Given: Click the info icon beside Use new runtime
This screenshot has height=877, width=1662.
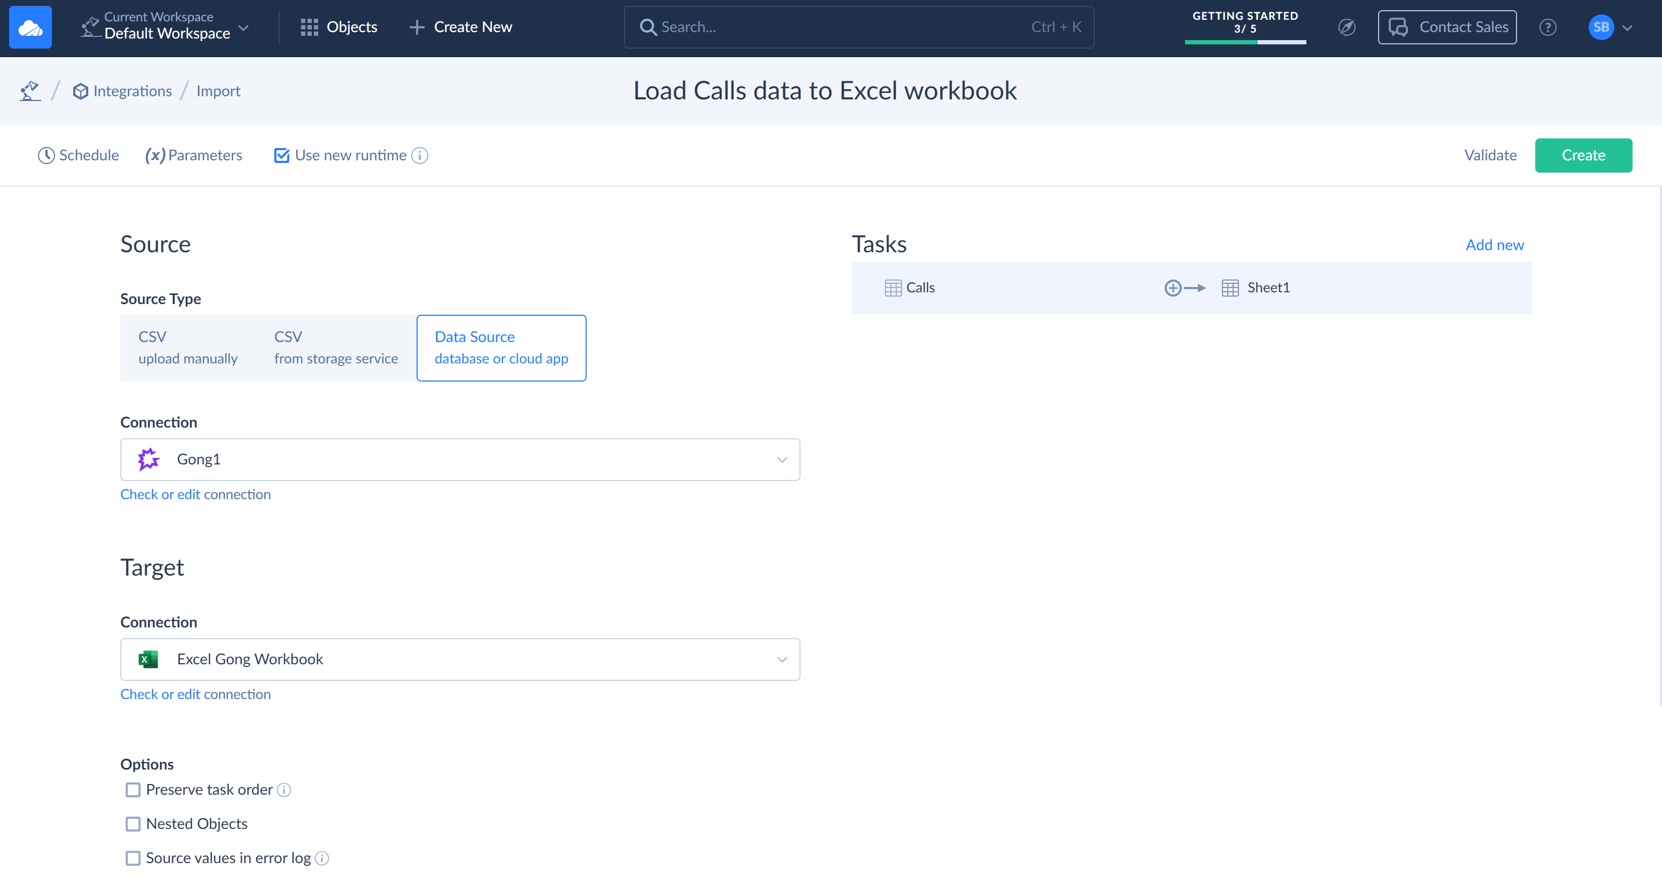Looking at the screenshot, I should pos(419,156).
